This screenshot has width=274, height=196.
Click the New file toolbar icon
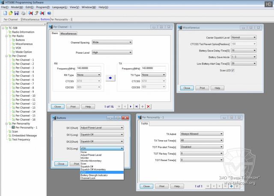5,13
